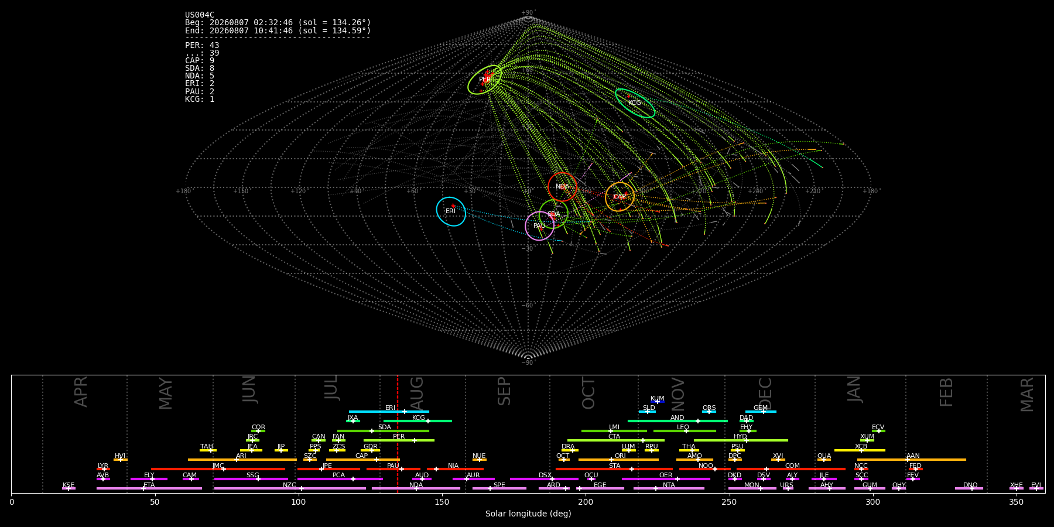Select the KCG radiant ellipse
This screenshot has width=1054, height=527.
pos(635,103)
